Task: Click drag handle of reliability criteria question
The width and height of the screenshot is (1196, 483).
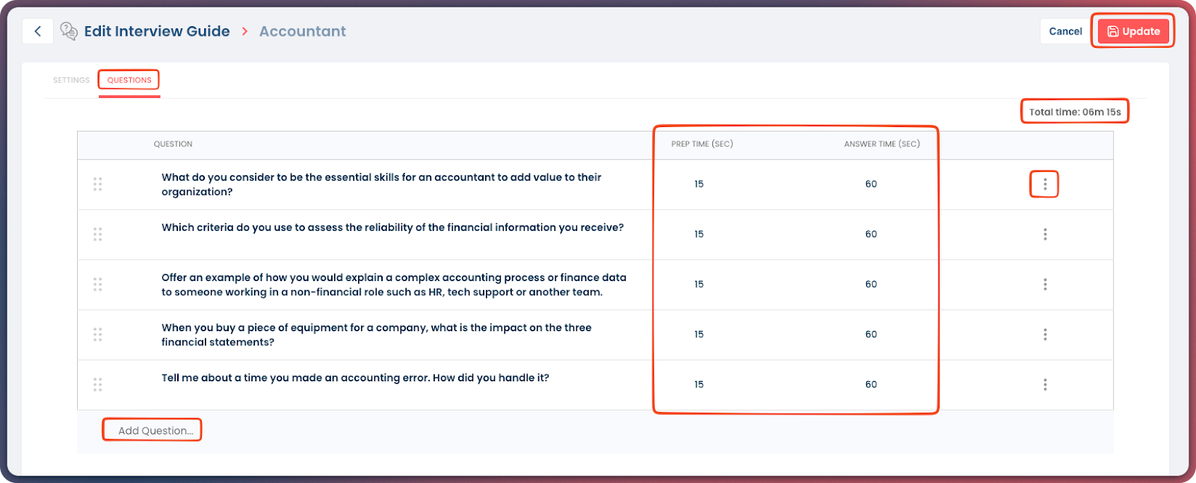Action: point(97,234)
